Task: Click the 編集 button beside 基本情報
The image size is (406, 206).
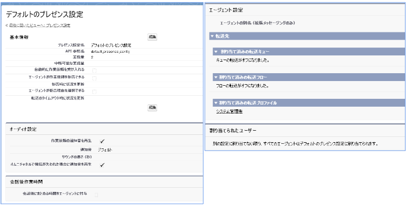Action: click(x=152, y=37)
